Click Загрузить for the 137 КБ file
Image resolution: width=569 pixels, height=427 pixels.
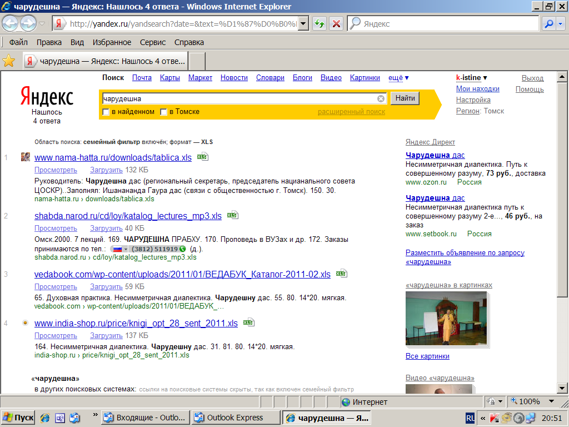(x=106, y=335)
